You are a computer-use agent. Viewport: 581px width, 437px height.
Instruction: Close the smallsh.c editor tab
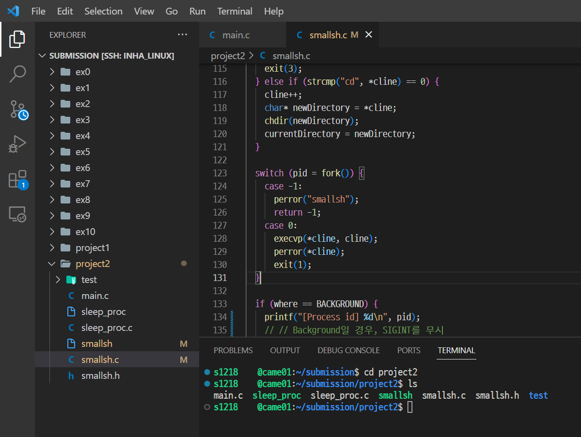[368, 34]
